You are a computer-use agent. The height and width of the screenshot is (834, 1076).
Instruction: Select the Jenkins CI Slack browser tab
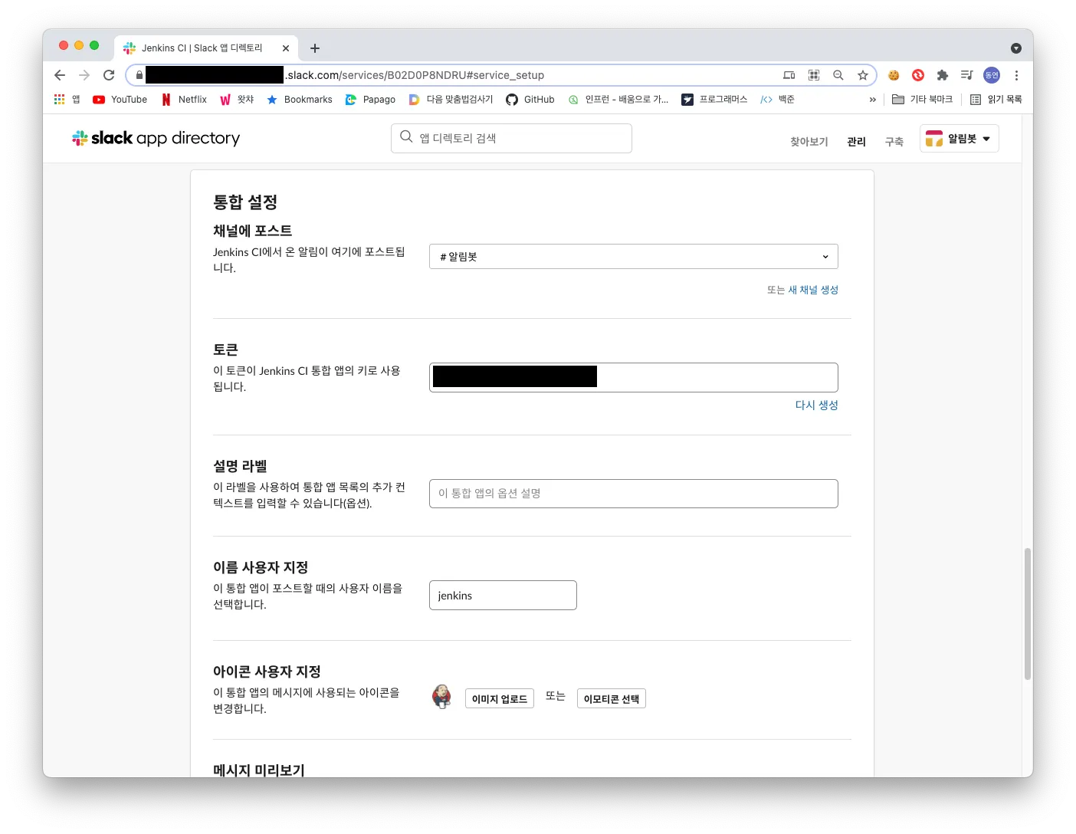pyautogui.click(x=206, y=48)
